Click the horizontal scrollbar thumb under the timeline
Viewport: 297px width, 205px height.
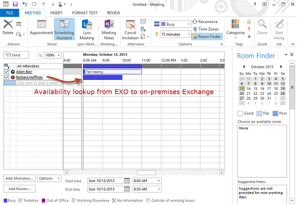point(146,173)
